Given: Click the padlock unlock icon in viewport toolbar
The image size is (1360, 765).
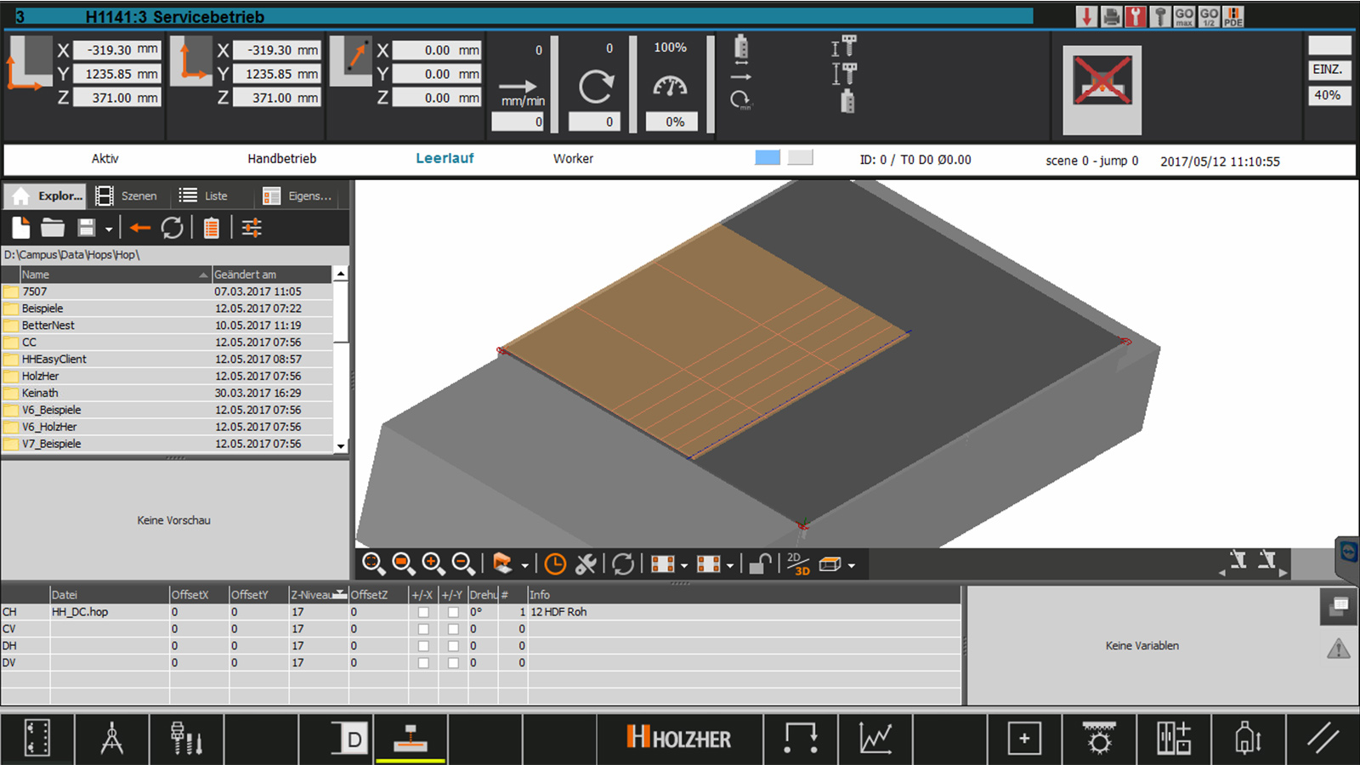Looking at the screenshot, I should coord(761,564).
